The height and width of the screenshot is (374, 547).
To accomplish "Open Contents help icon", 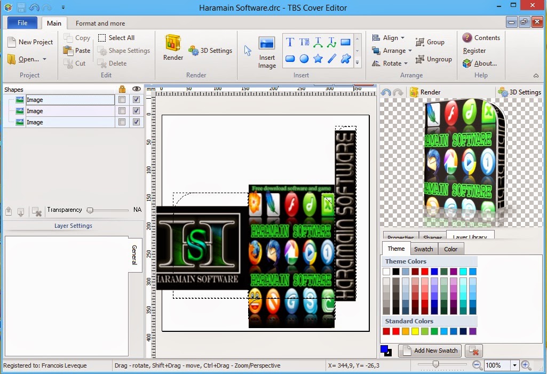I will tap(467, 38).
